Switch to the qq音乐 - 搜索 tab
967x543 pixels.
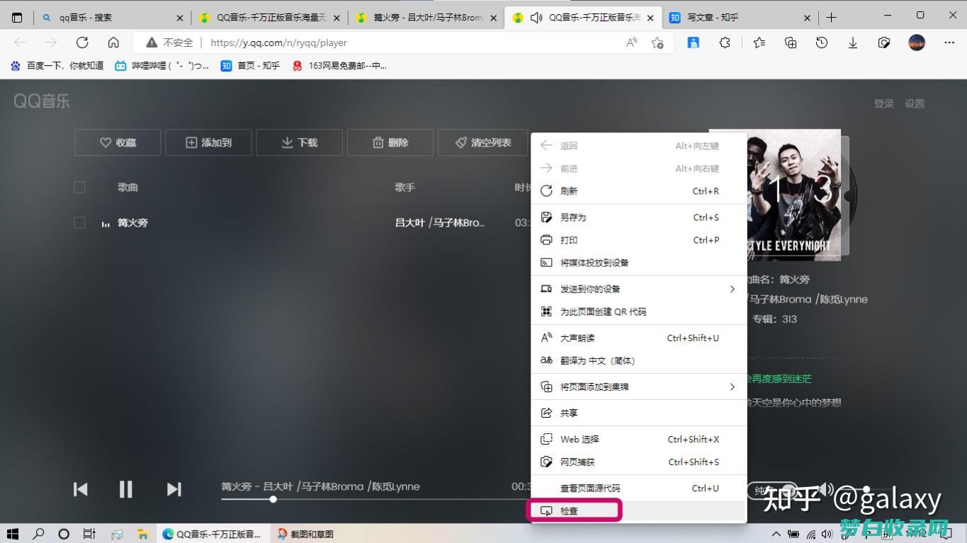[x=112, y=18]
